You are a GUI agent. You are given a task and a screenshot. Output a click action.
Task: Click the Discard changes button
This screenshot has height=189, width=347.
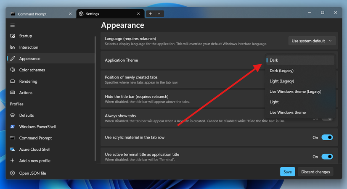pyautogui.click(x=315, y=172)
